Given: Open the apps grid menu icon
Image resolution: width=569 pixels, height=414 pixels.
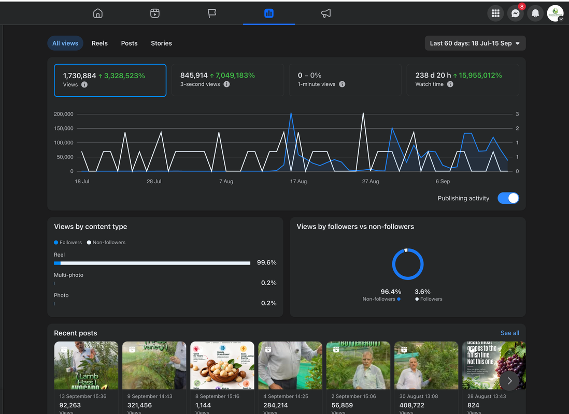Looking at the screenshot, I should point(495,13).
